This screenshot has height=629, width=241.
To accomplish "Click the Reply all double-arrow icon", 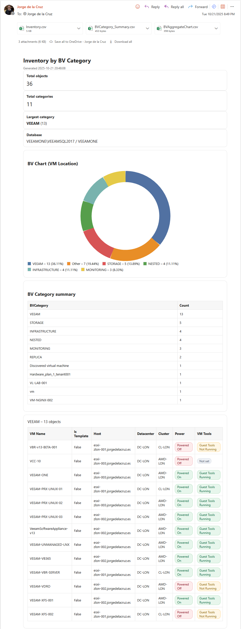I will [166, 7].
